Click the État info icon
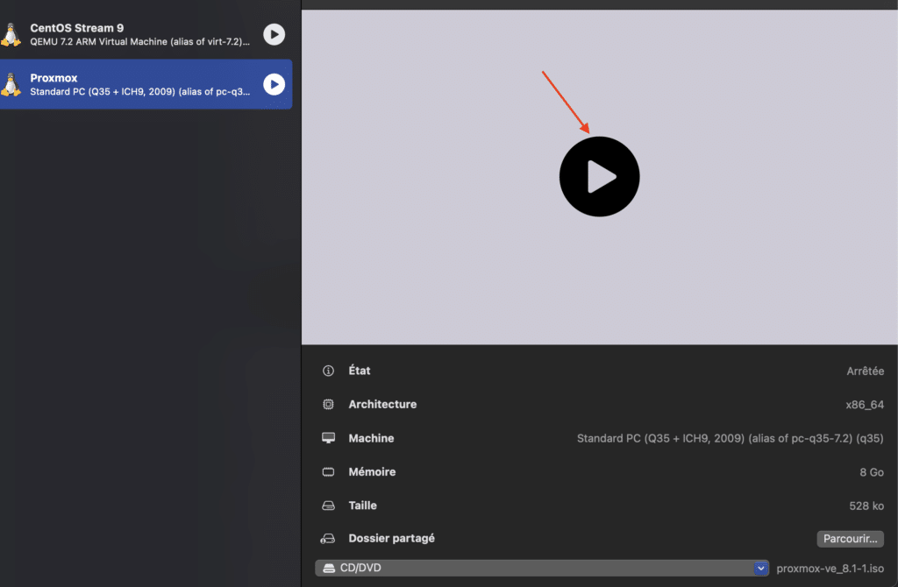The height and width of the screenshot is (587, 898). (328, 371)
